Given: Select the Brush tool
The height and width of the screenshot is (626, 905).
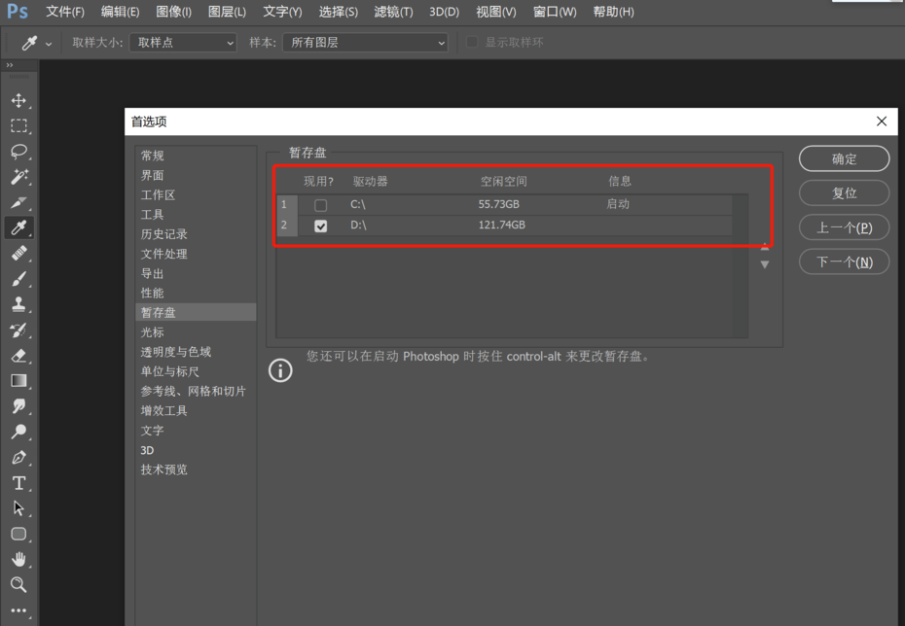Looking at the screenshot, I should [18, 279].
